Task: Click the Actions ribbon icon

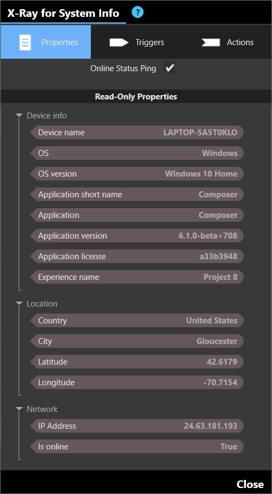Action: (211, 42)
